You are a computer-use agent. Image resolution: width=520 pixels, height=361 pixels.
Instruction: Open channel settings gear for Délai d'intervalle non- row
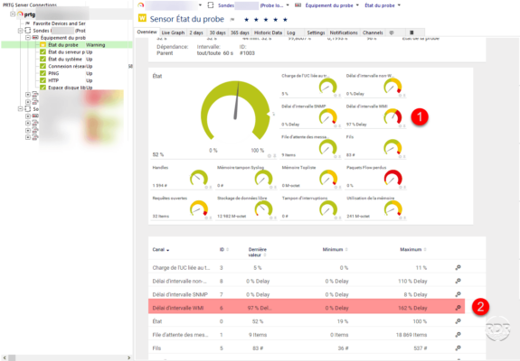[x=458, y=281]
